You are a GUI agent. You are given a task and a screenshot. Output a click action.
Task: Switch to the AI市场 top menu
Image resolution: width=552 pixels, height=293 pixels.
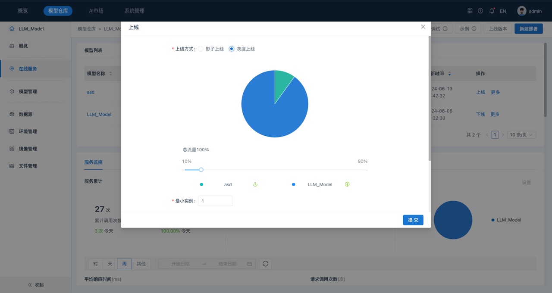click(x=96, y=11)
